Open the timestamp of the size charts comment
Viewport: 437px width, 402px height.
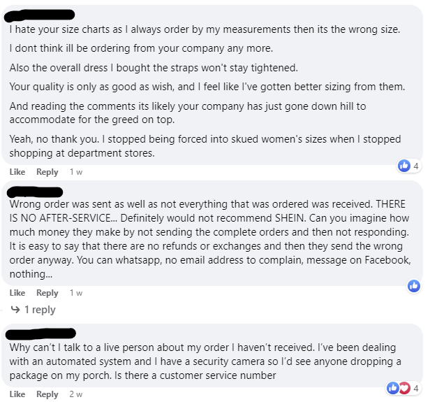[x=76, y=172]
